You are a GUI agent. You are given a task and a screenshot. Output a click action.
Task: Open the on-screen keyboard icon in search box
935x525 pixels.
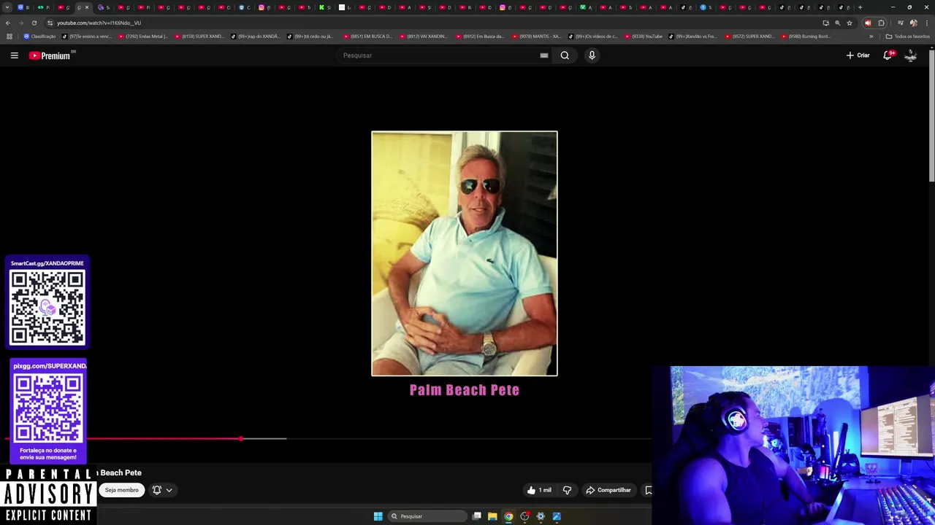544,55
